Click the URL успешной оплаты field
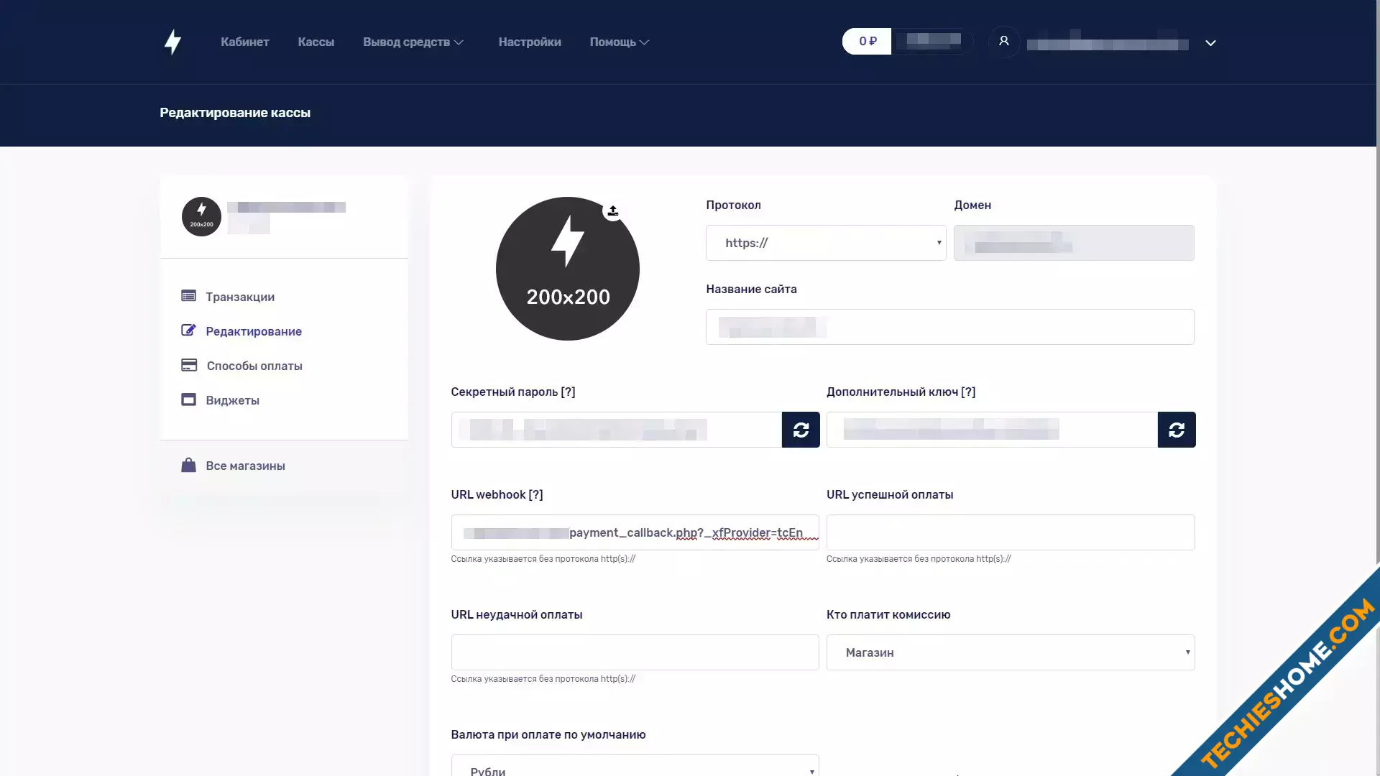This screenshot has height=776, width=1380. [1011, 532]
